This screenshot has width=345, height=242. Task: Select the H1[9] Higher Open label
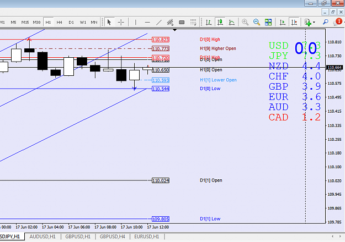(218, 48)
